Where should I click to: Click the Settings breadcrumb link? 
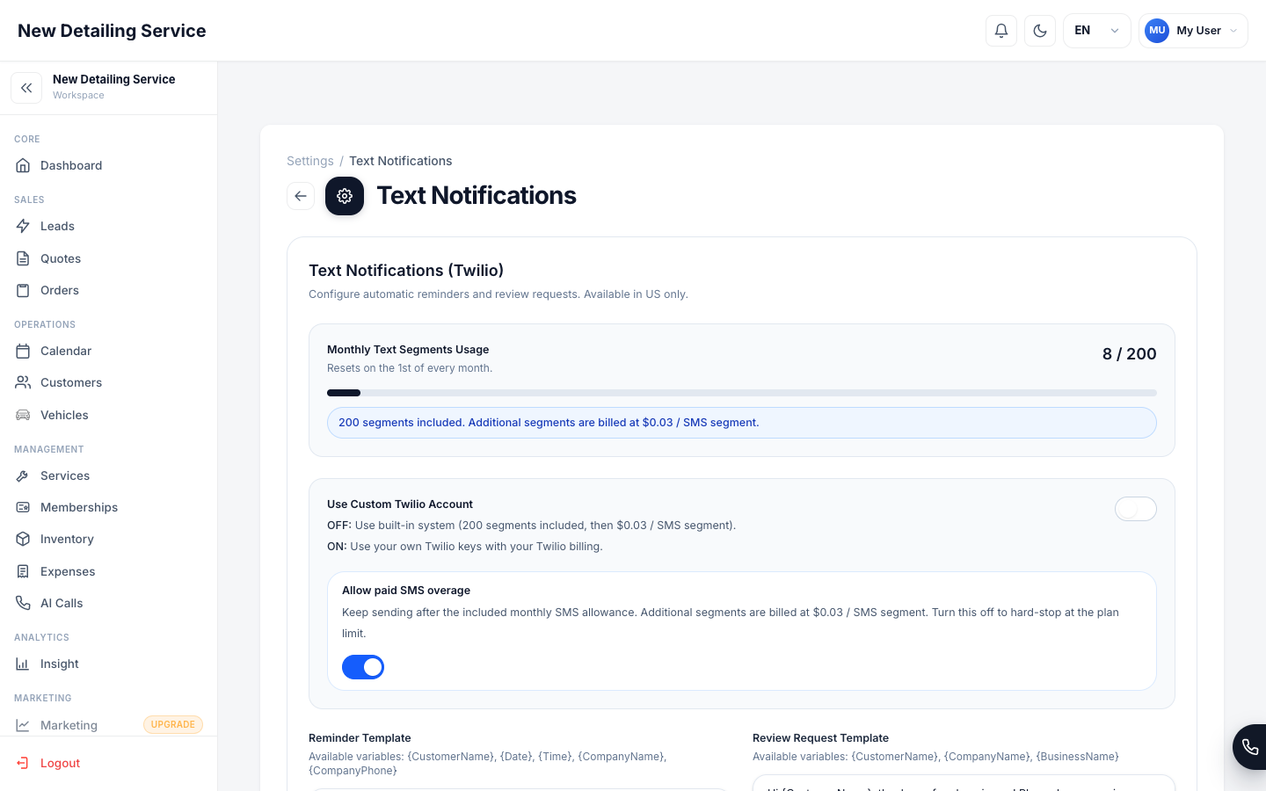[310, 161]
